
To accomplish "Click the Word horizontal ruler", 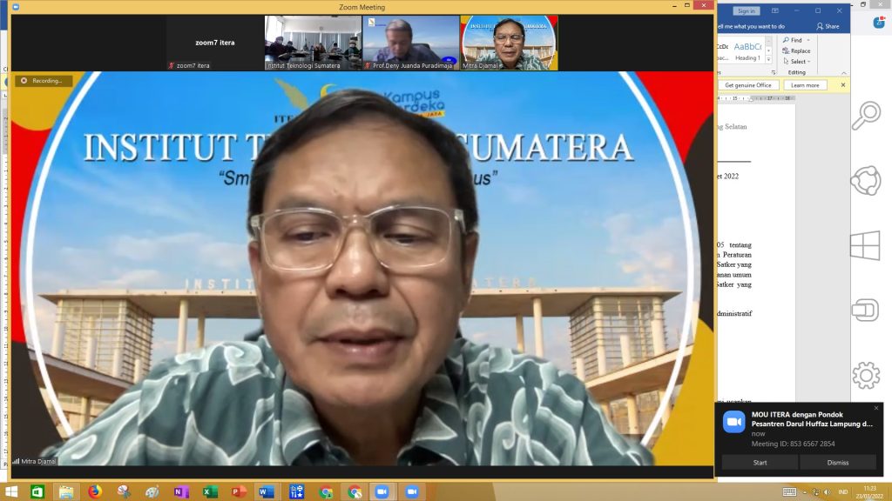I will [756, 98].
